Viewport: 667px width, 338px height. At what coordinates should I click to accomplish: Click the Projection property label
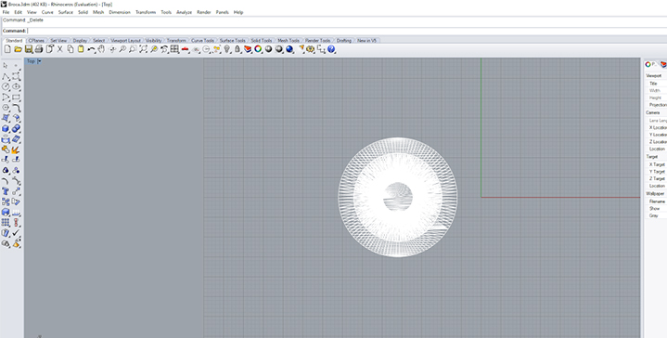point(658,105)
